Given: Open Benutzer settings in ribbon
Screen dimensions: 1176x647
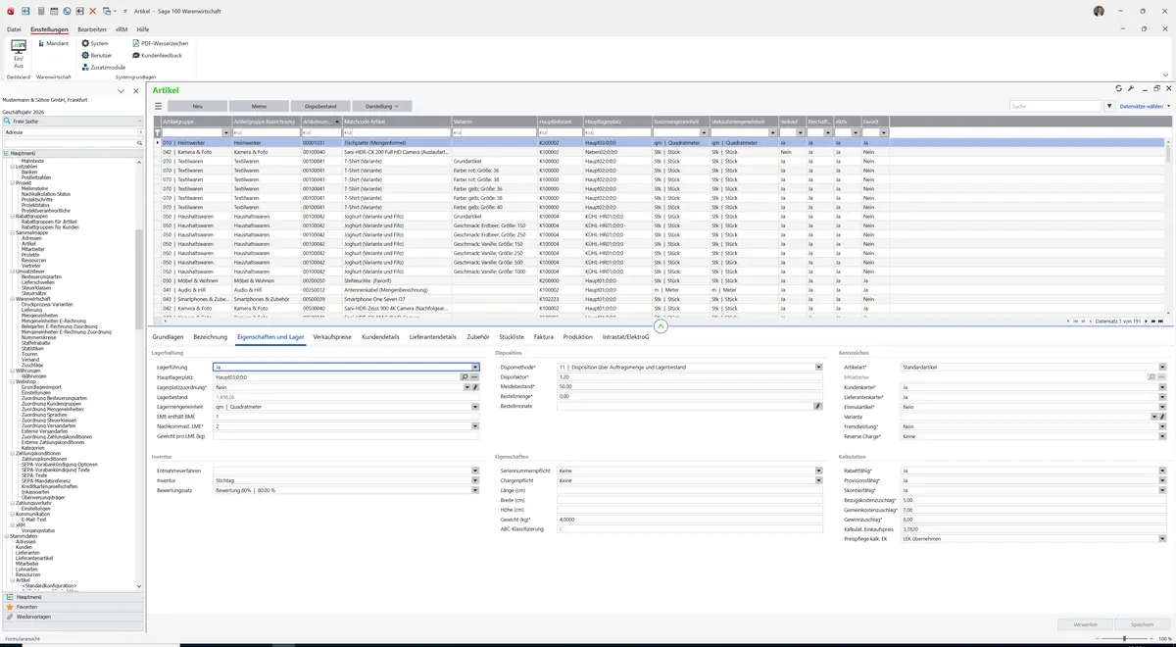Looking at the screenshot, I should coord(98,55).
